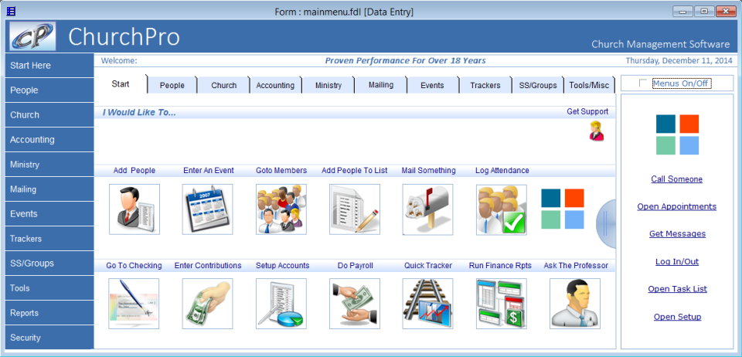Screen dimensions: 742x357
Task: Open the SS/Groups tab
Action: (x=538, y=86)
